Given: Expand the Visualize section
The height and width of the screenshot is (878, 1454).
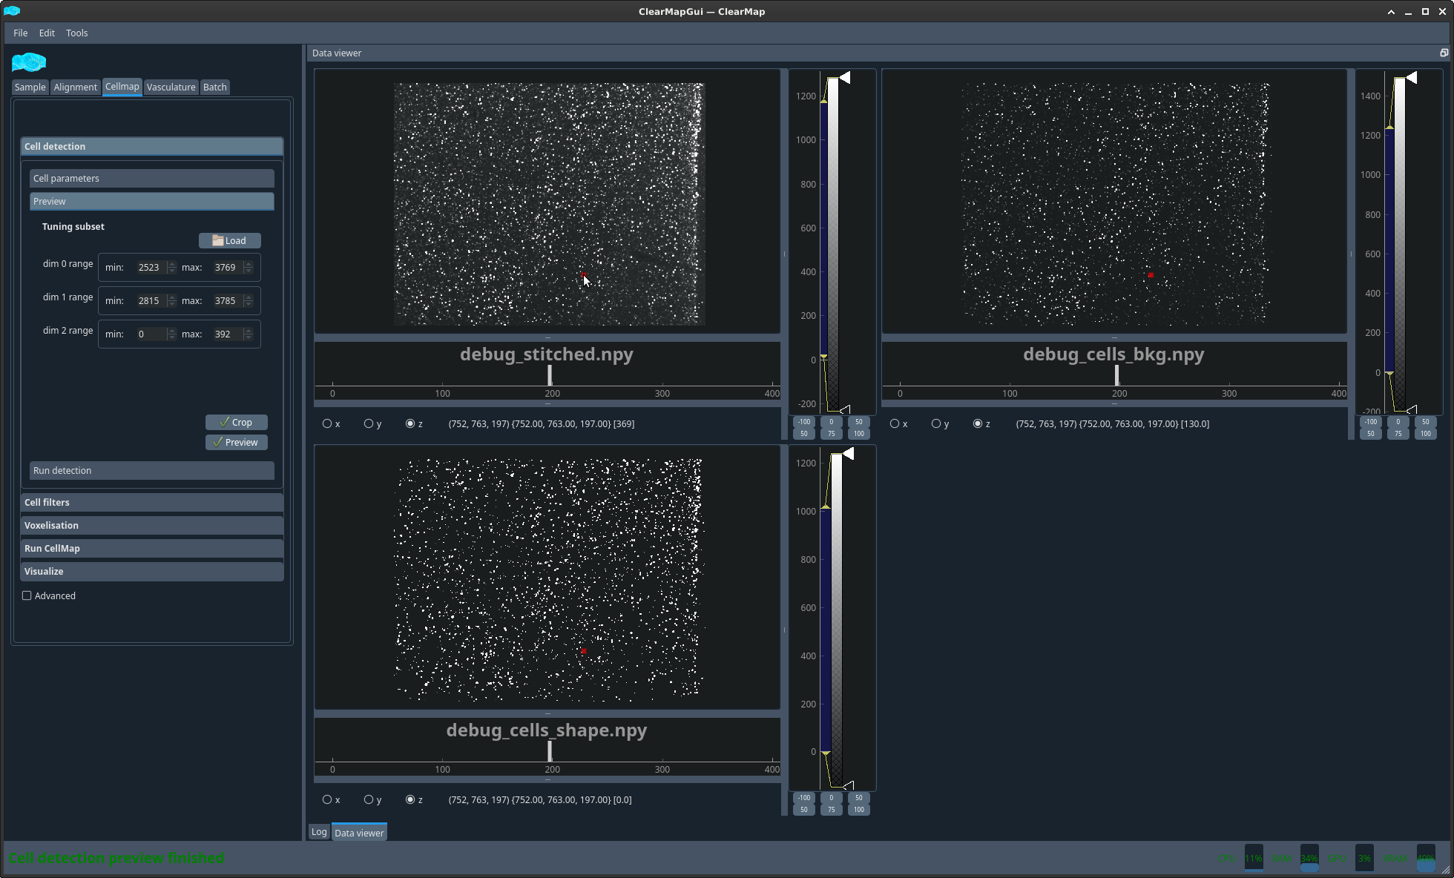Looking at the screenshot, I should [152, 571].
